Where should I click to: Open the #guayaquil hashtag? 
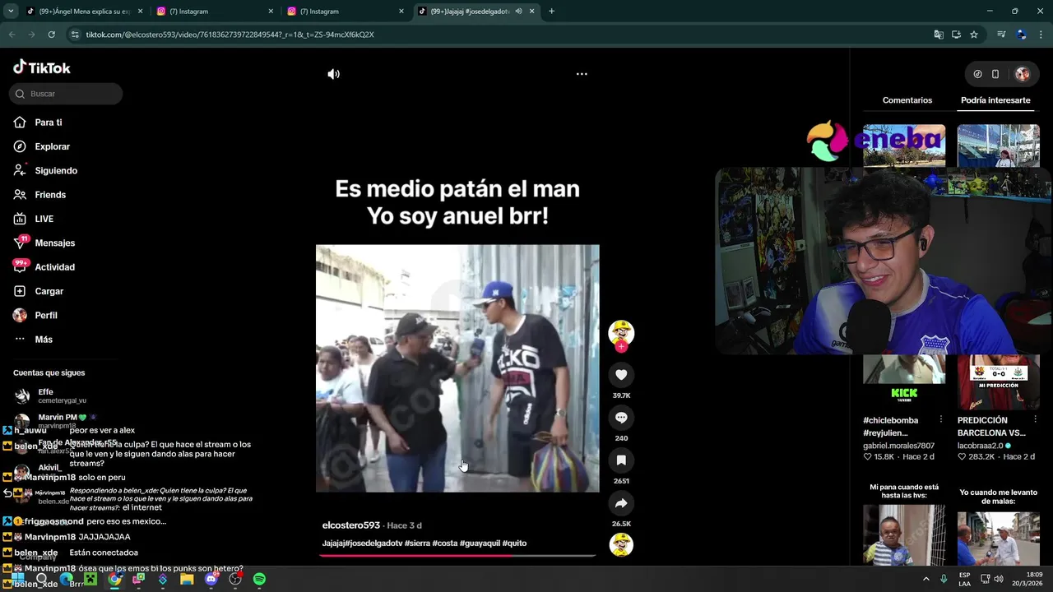point(480,543)
